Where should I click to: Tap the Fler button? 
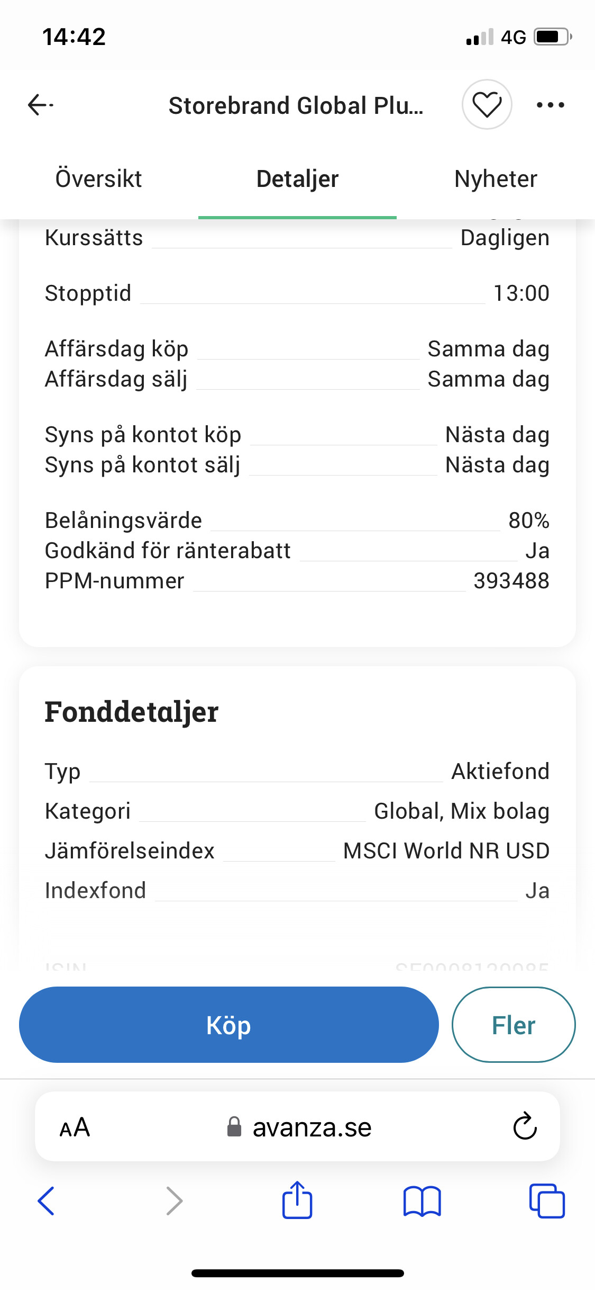[x=513, y=1025]
